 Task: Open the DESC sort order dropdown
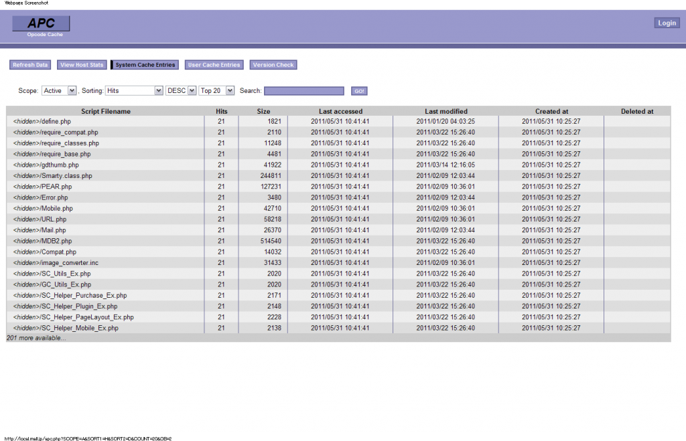click(181, 90)
